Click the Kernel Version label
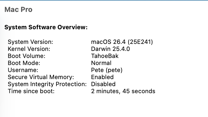 click(x=29, y=49)
